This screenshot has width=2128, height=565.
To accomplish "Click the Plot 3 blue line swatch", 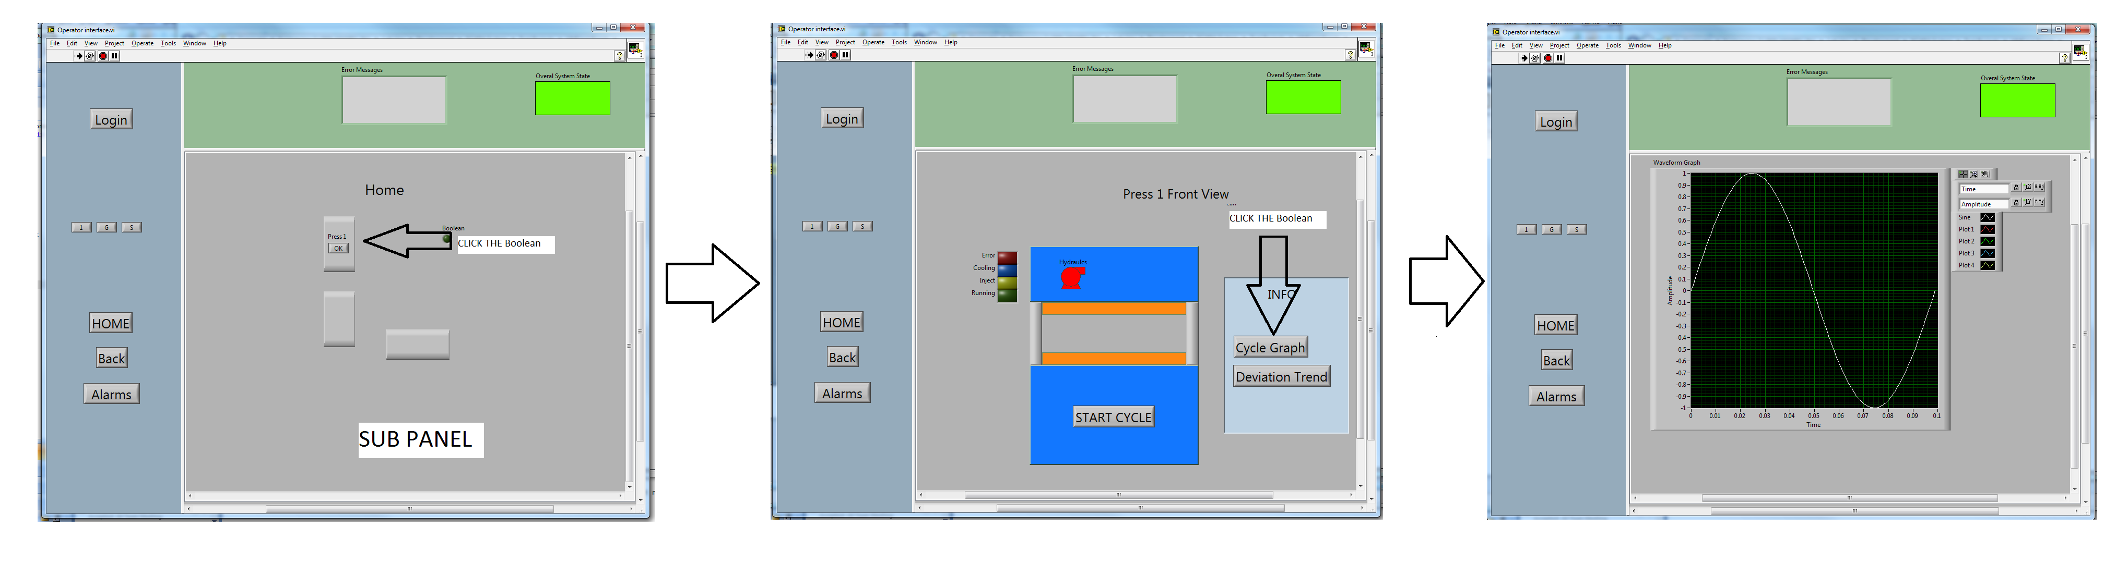I will 1988,253.
